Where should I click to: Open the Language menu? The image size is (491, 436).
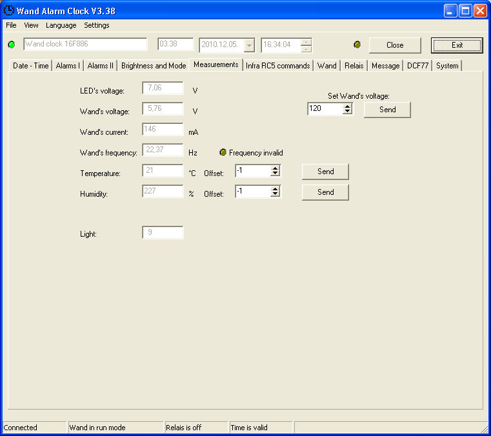[61, 25]
